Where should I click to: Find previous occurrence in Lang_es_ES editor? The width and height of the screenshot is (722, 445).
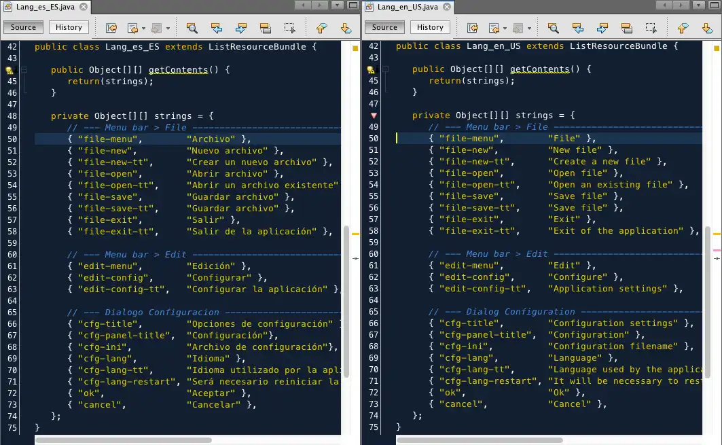click(x=217, y=28)
